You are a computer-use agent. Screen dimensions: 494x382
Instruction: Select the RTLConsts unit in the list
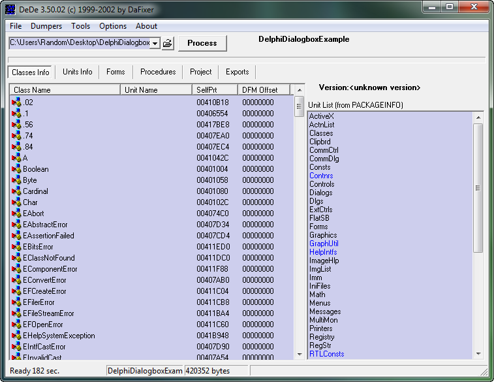point(327,354)
